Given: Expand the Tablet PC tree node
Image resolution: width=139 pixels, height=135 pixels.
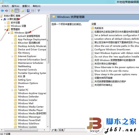Looking at the screenshot, I should tap(12, 90).
